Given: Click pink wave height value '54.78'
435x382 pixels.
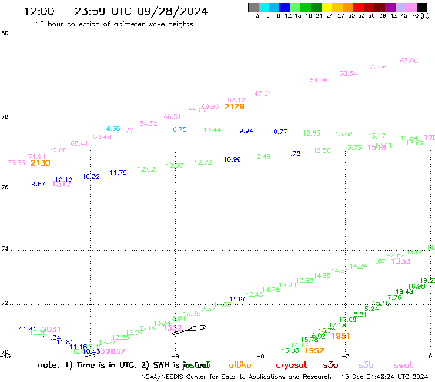Looking at the screenshot, I should pyautogui.click(x=319, y=81).
